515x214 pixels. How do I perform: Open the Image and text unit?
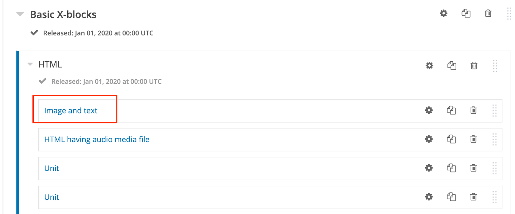71,110
